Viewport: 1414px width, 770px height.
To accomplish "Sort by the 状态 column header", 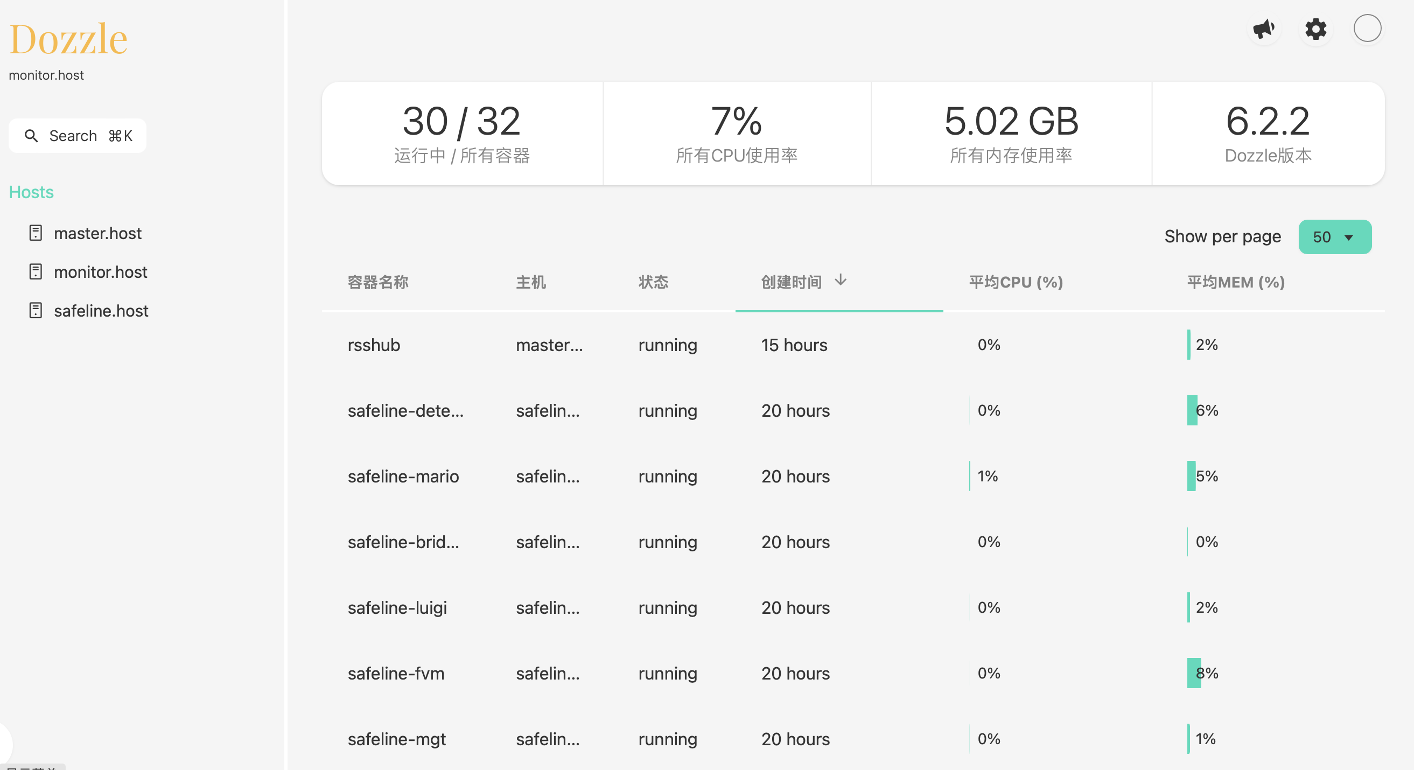I will tap(653, 282).
